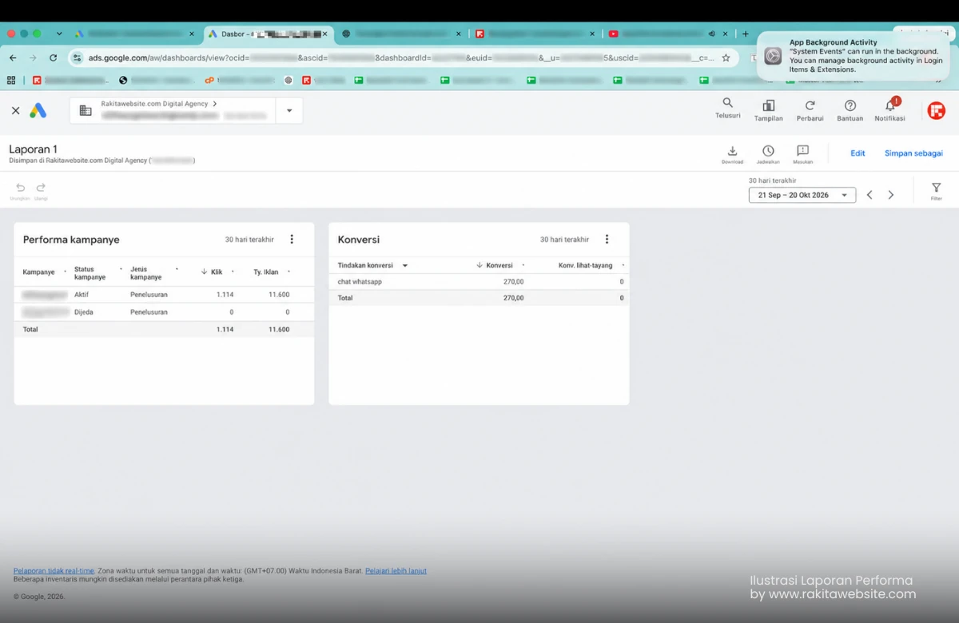959x623 pixels.
Task: Click Rakitawebsite.com Digital Agency account name
Action: pyautogui.click(x=154, y=104)
